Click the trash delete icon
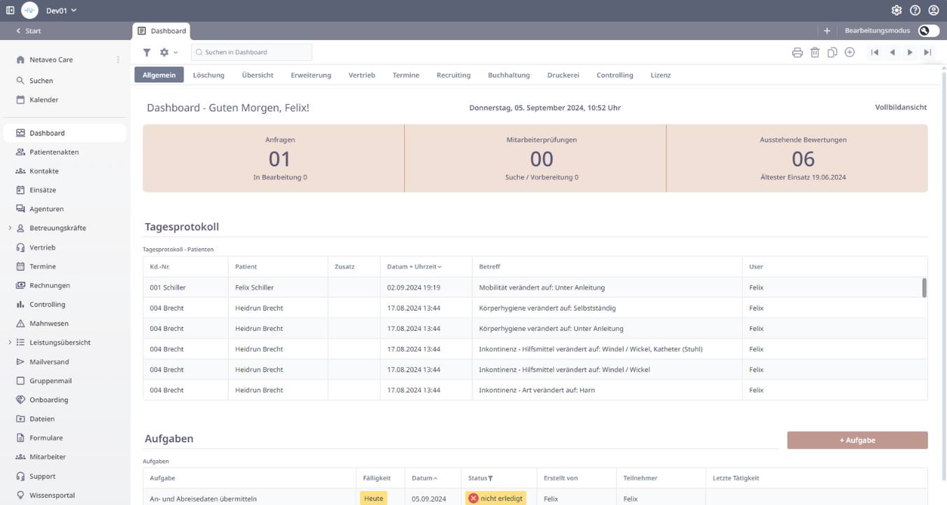The image size is (947, 505). (815, 52)
